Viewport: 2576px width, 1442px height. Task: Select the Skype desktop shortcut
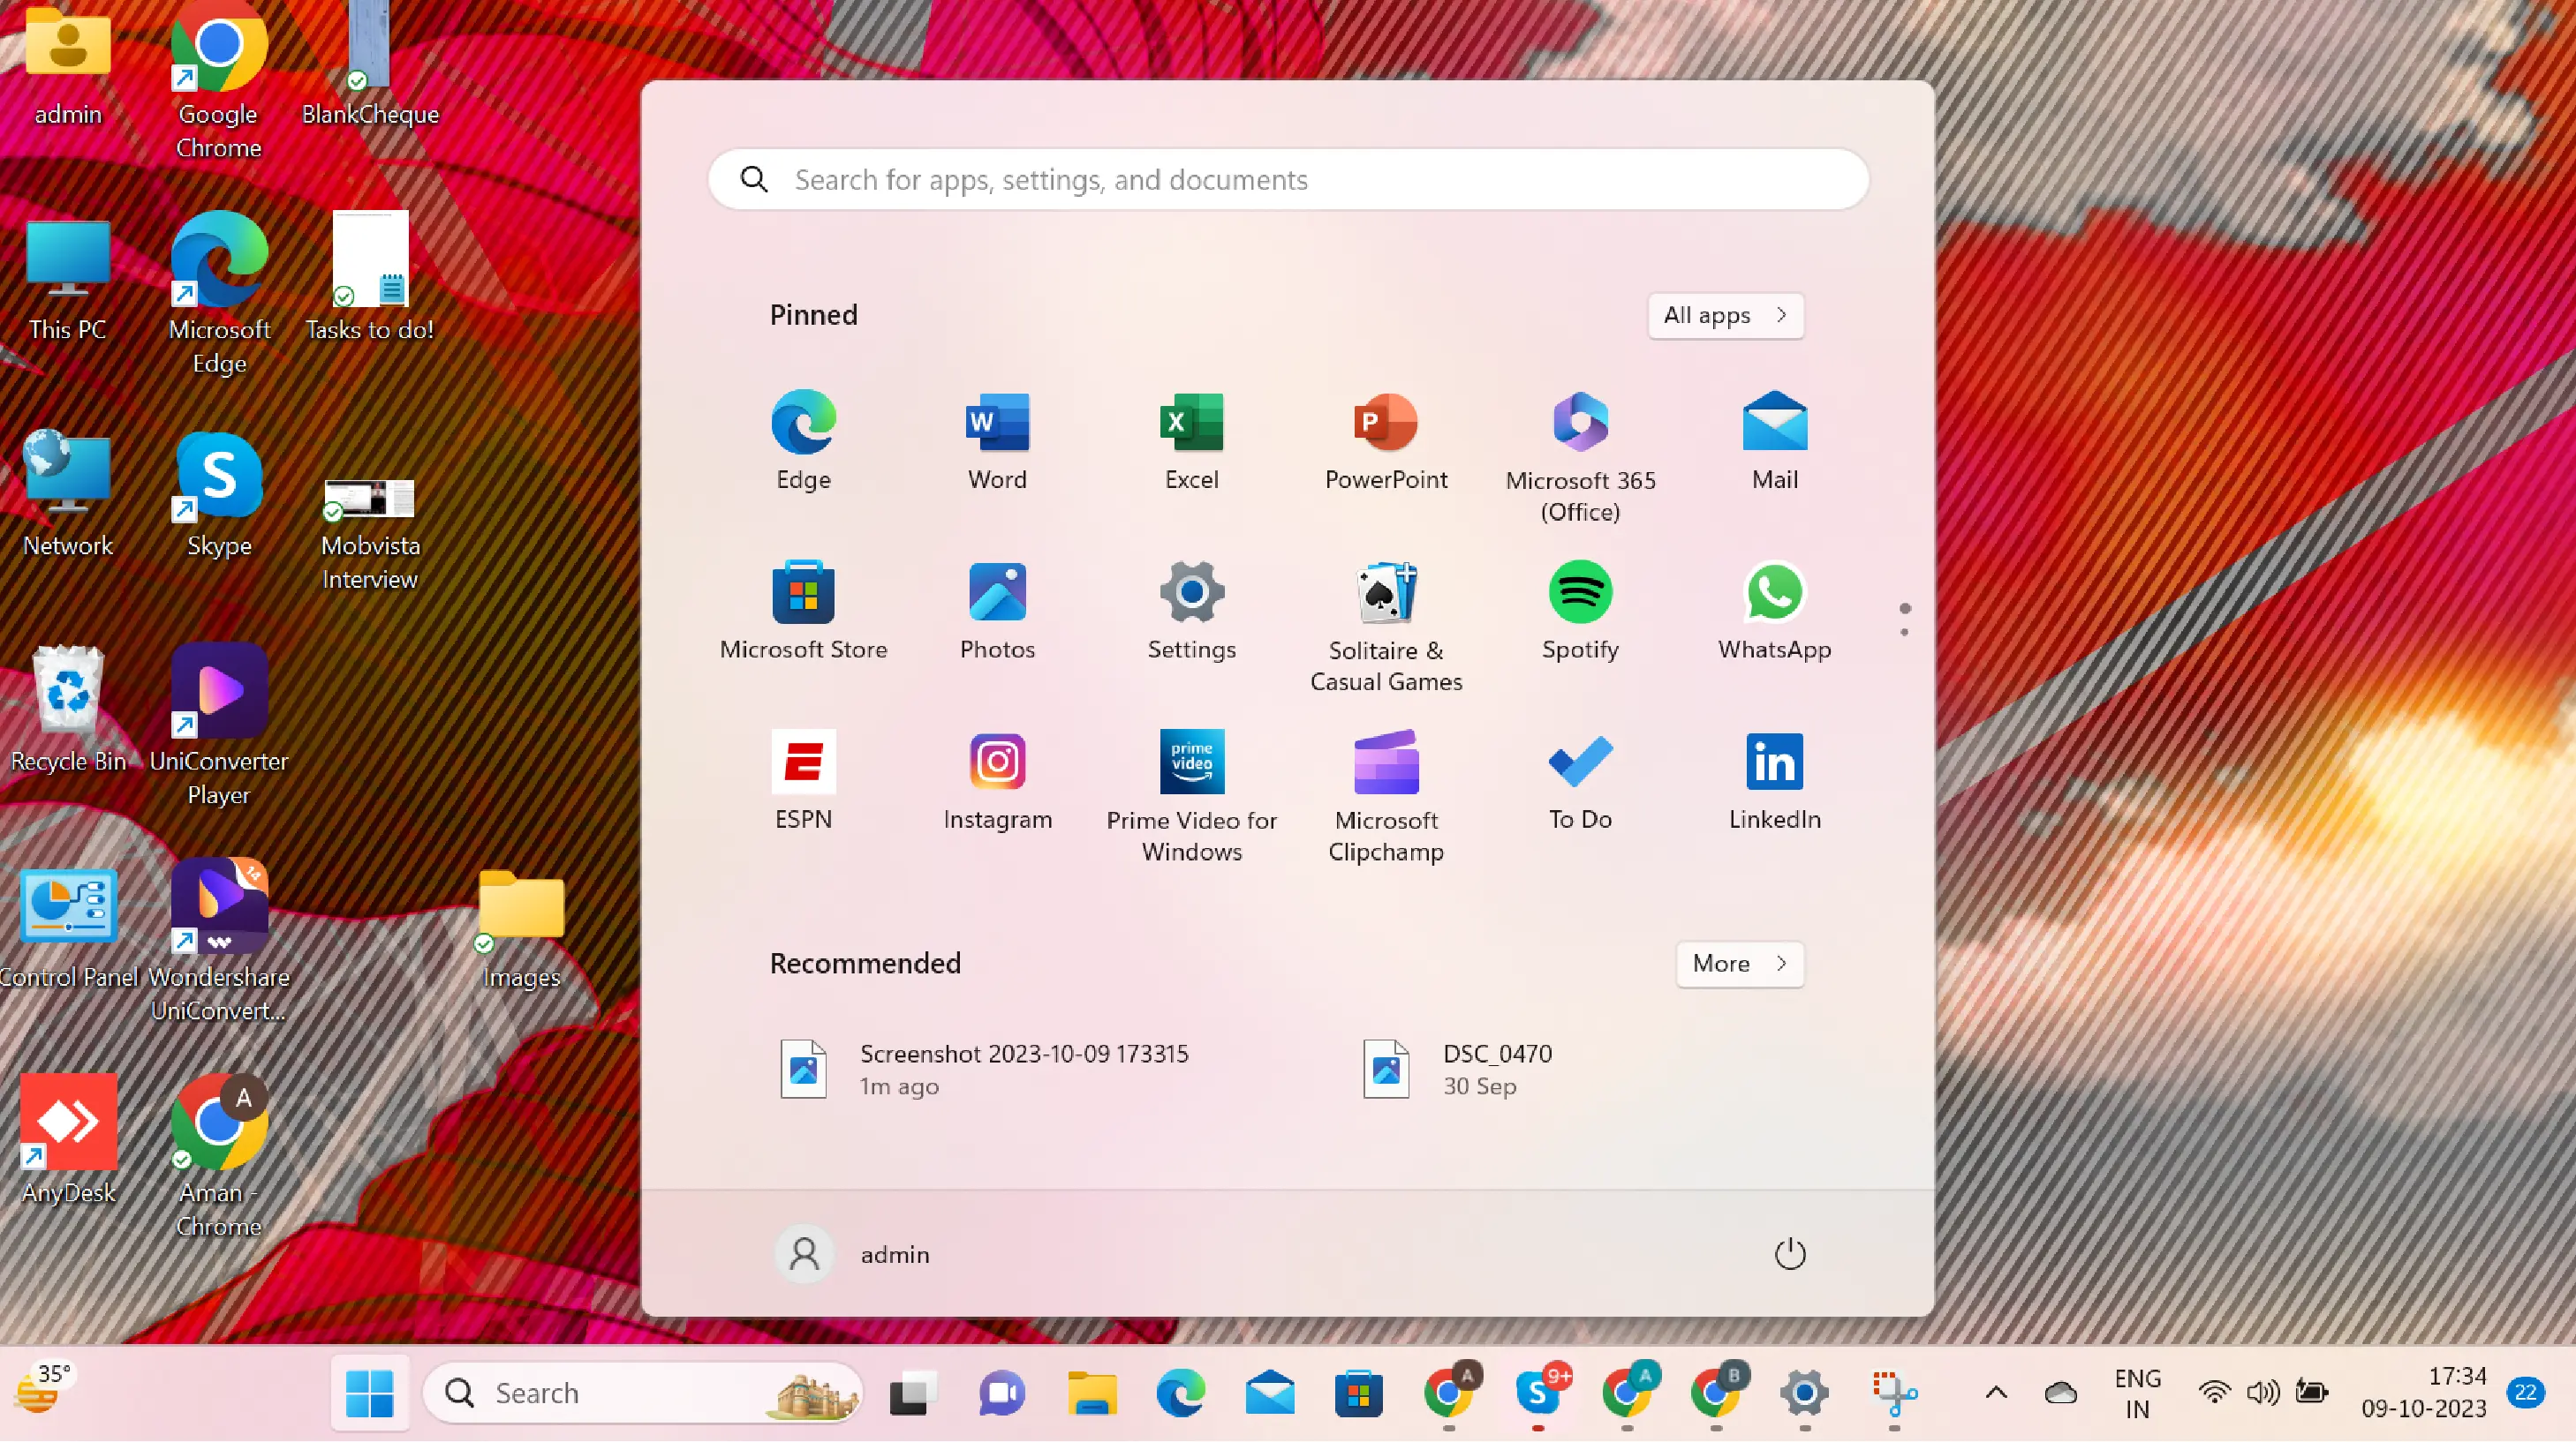pyautogui.click(x=218, y=495)
